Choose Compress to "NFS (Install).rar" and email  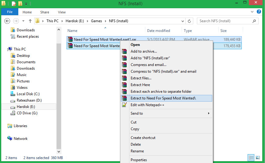tap(166, 71)
